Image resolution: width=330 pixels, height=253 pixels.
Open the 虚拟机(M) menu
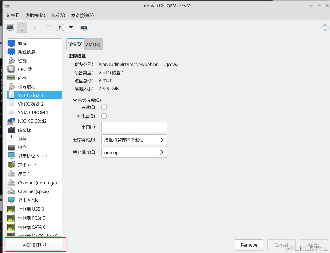(35, 15)
